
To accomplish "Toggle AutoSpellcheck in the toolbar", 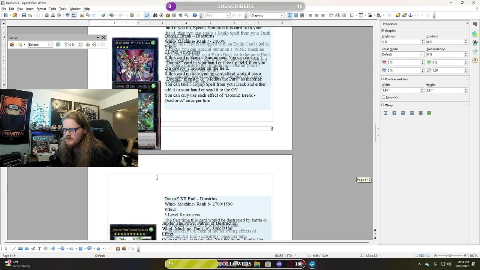I will pyautogui.click(x=73, y=15).
